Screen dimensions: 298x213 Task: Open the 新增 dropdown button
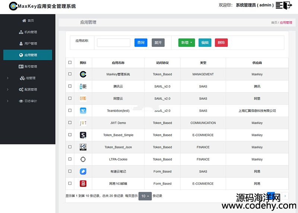(x=187, y=43)
